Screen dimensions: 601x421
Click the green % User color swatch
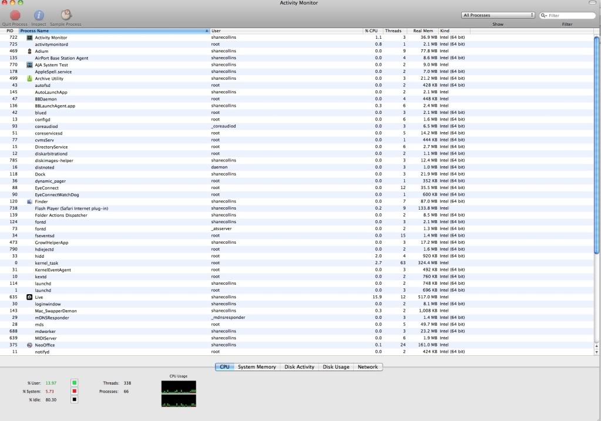pyautogui.click(x=75, y=383)
